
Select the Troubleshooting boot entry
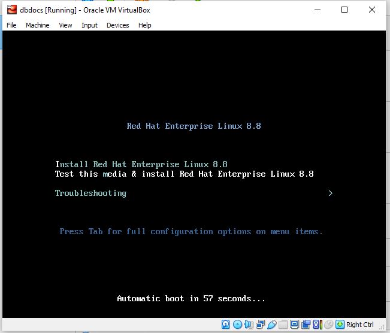(x=91, y=193)
